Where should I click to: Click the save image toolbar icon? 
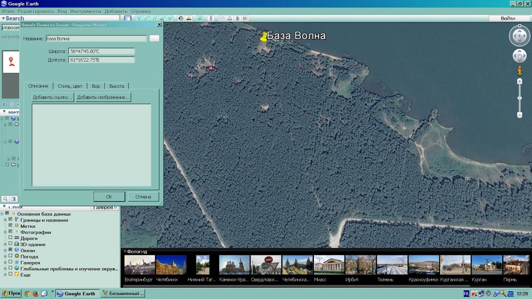pyautogui.click(x=237, y=18)
